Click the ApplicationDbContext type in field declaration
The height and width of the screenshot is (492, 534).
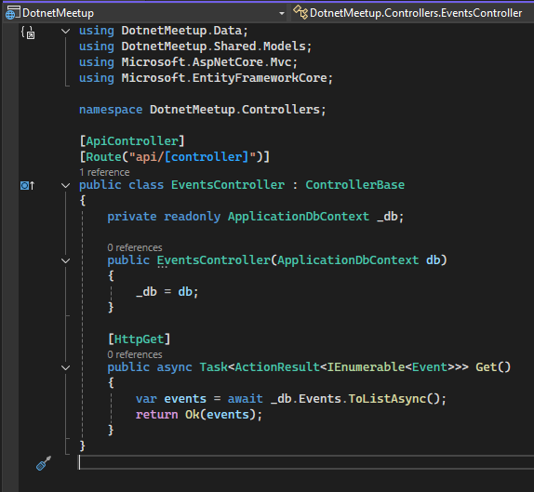(299, 217)
